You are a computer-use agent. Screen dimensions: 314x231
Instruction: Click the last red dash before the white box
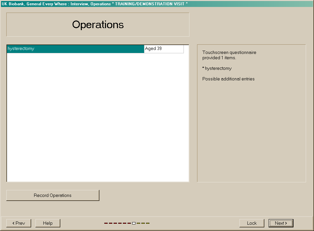[x=129, y=223]
